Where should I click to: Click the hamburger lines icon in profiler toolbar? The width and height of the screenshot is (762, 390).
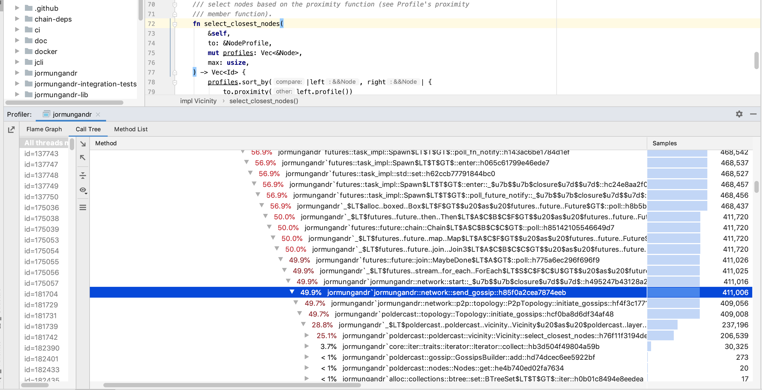coord(83,207)
